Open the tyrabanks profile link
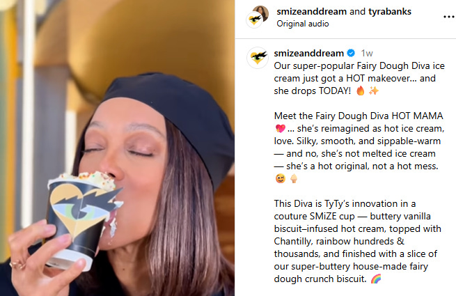456x296 pixels. point(390,11)
